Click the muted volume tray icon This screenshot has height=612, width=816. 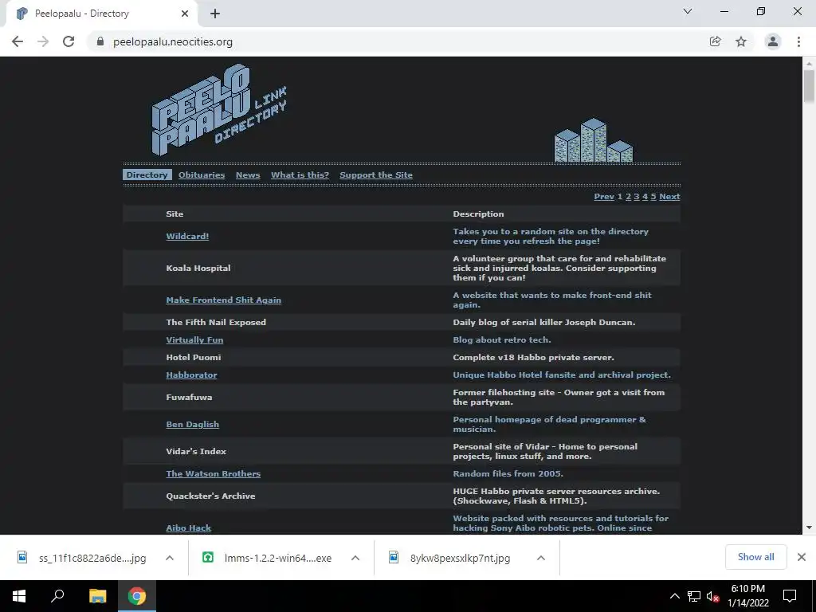[712, 596]
